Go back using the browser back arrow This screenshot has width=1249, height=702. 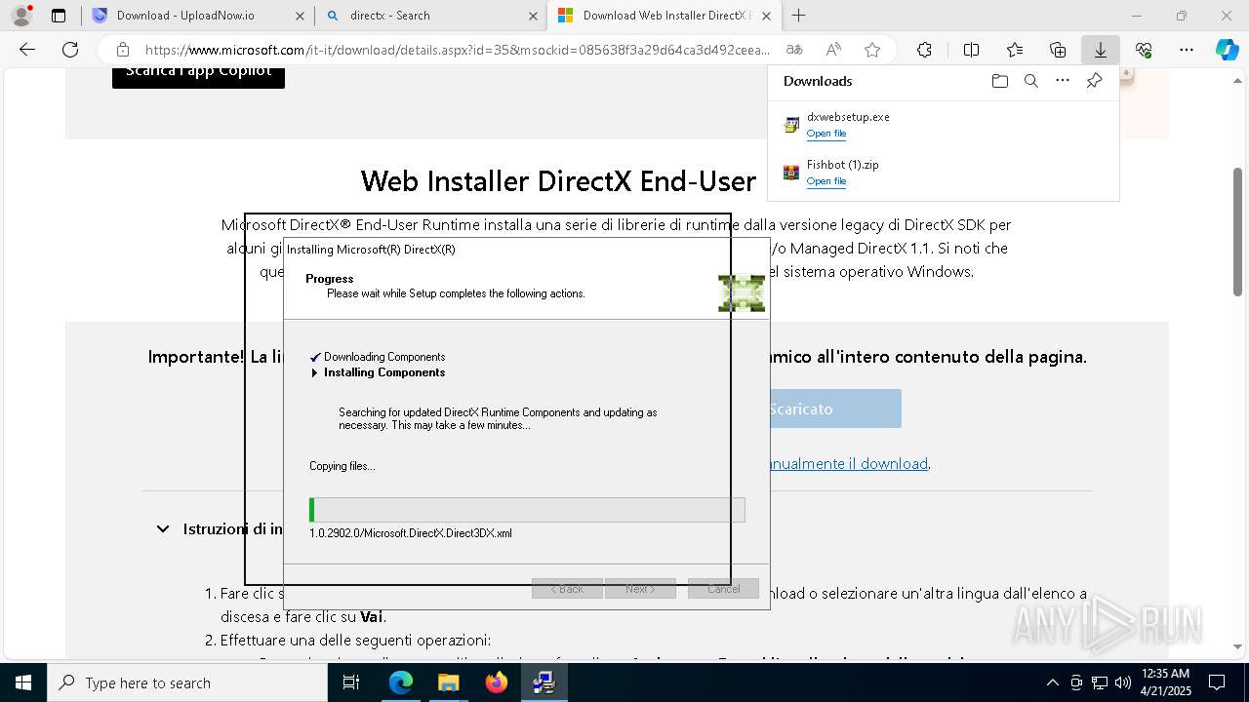(x=27, y=50)
